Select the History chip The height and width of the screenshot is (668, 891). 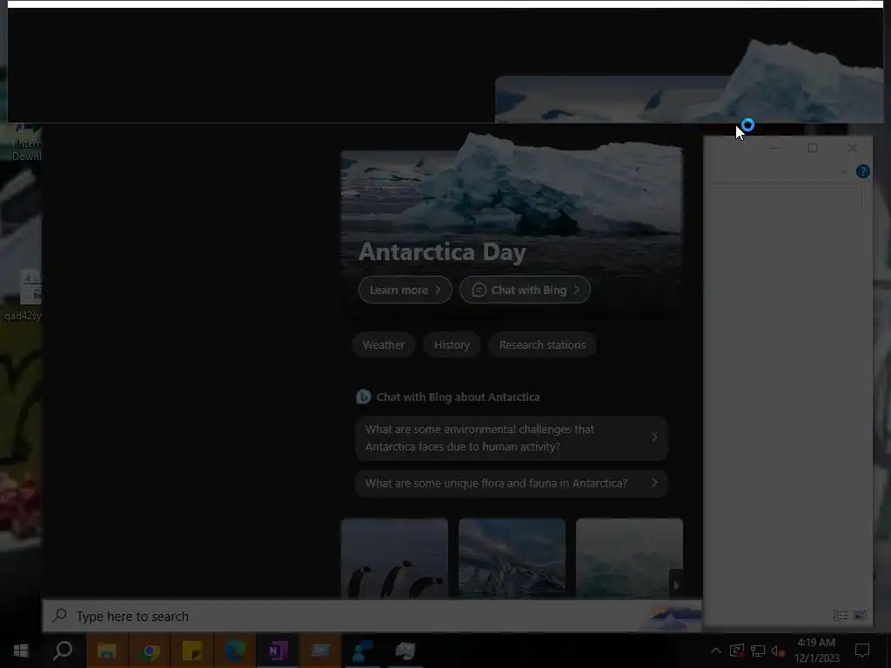(x=452, y=344)
